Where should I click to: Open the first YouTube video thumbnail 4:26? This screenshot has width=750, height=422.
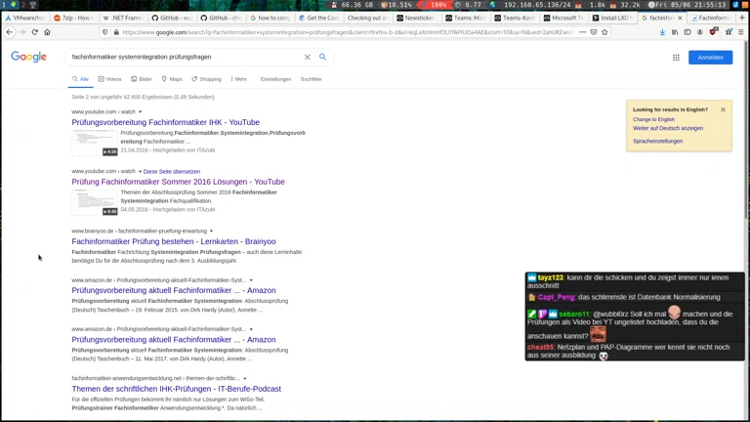click(95, 143)
